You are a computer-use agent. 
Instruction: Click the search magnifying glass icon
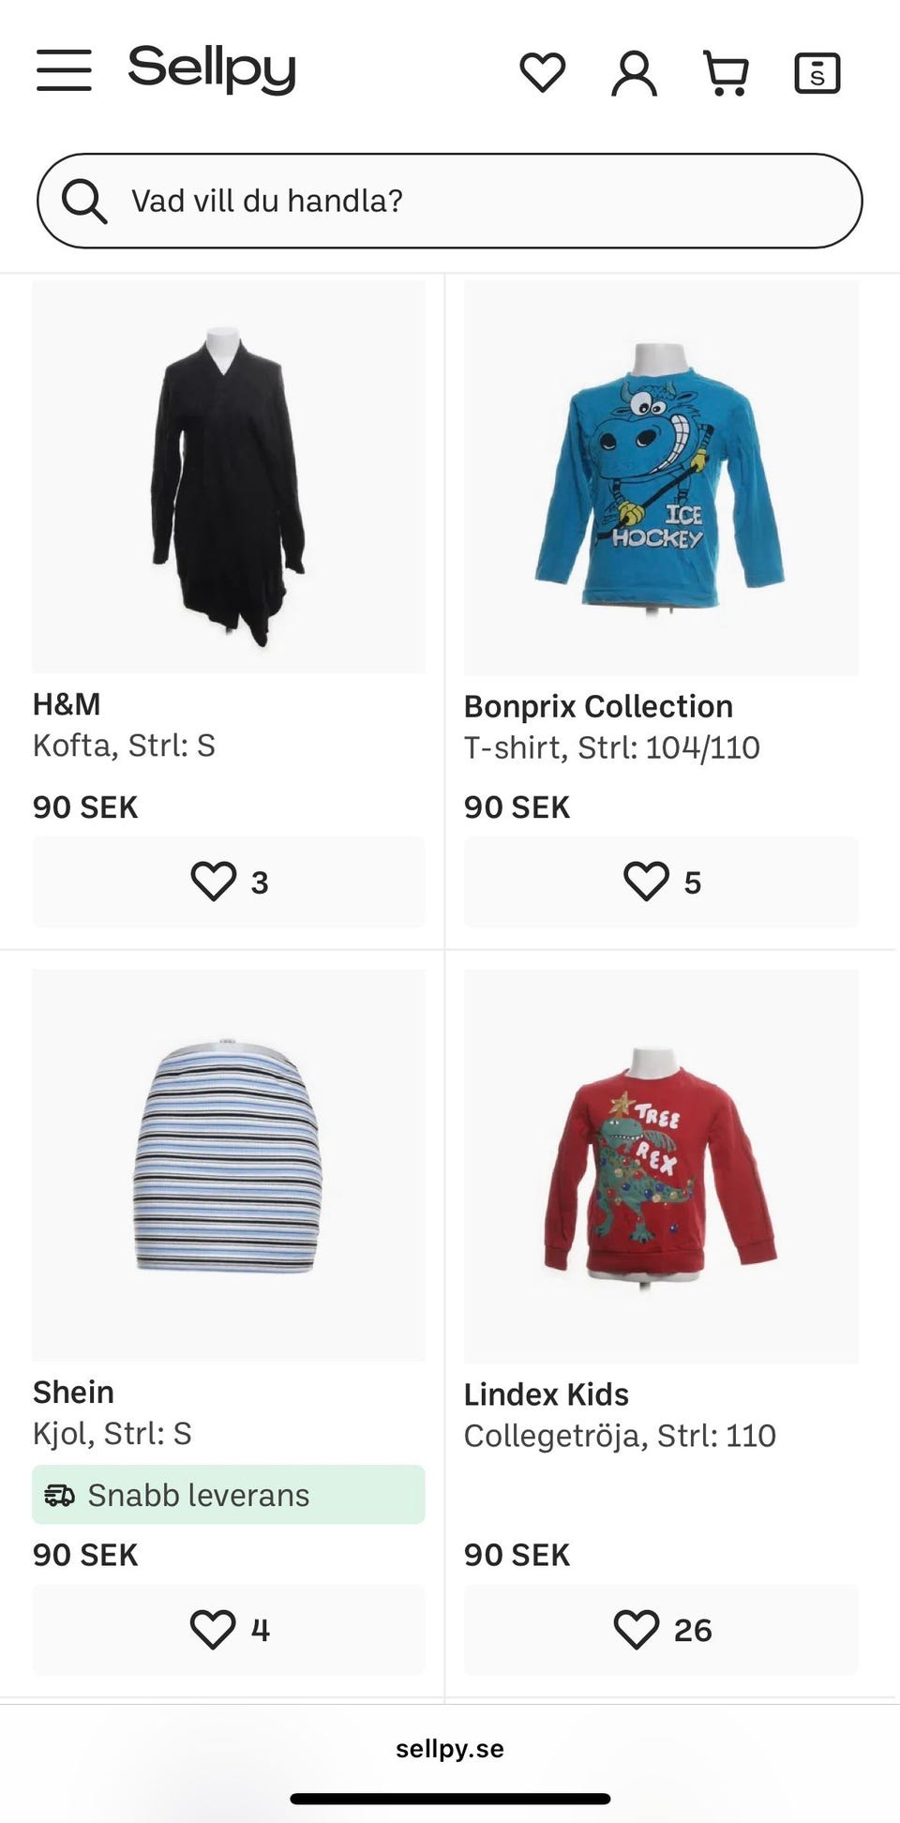click(84, 201)
